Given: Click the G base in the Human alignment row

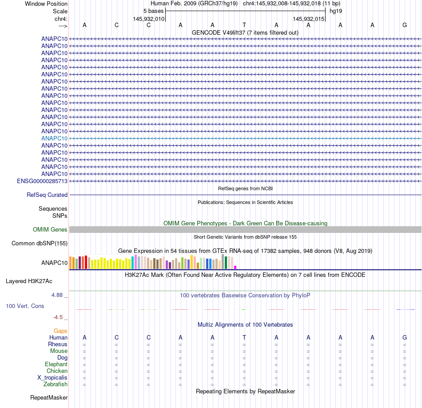Looking at the screenshot, I should click(405, 337).
